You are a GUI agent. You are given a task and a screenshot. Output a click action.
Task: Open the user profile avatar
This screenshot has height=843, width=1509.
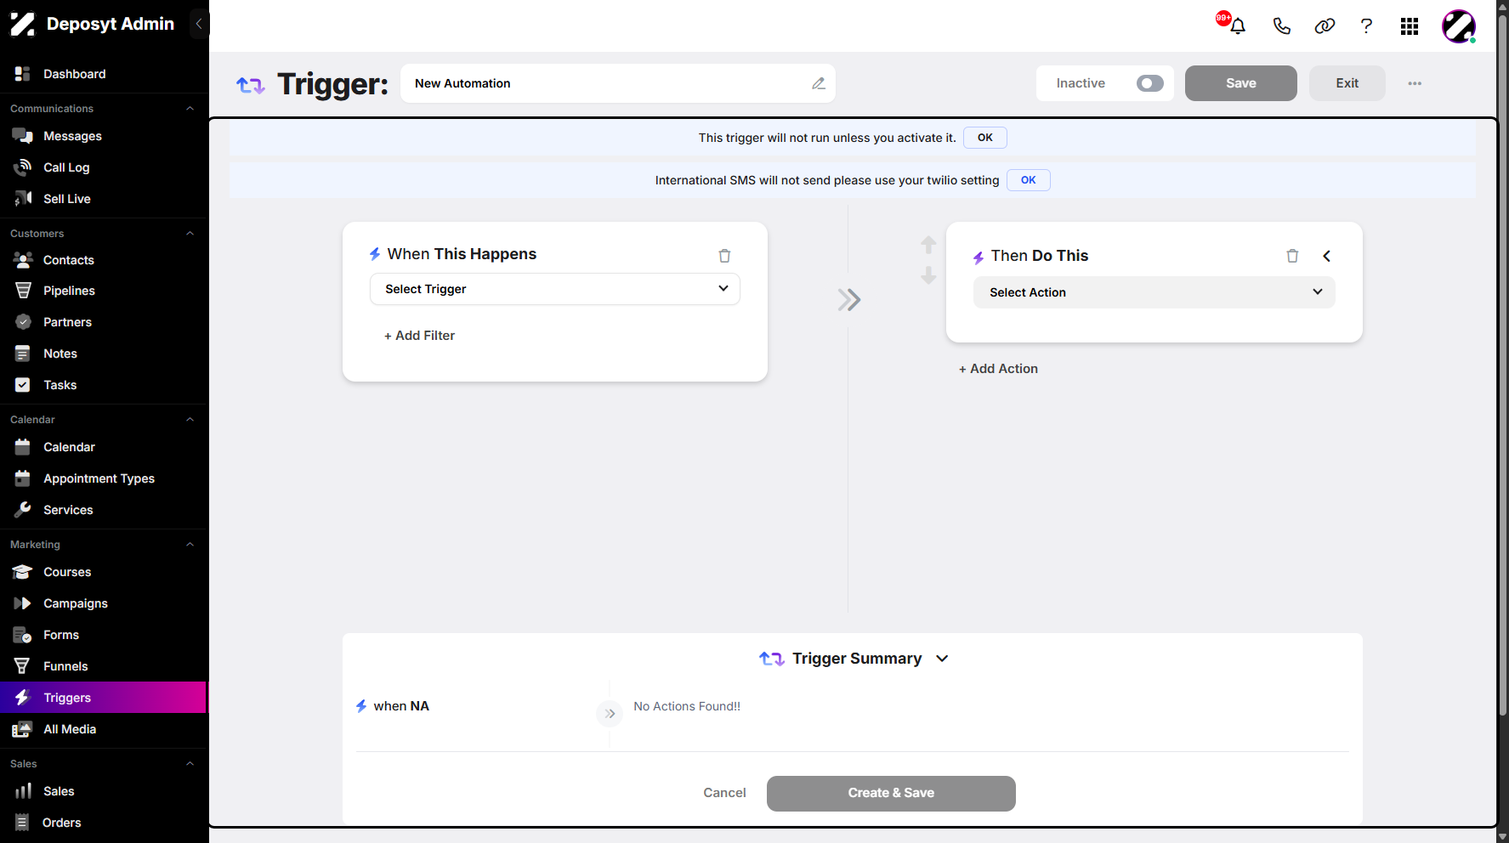1459,26
